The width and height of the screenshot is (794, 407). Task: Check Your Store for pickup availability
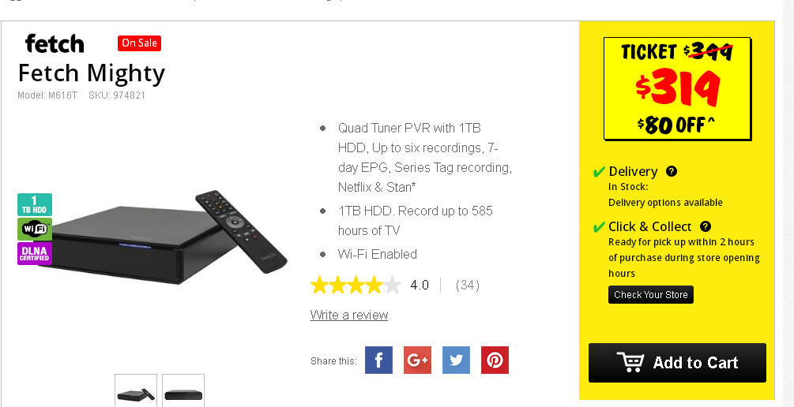[x=651, y=295]
